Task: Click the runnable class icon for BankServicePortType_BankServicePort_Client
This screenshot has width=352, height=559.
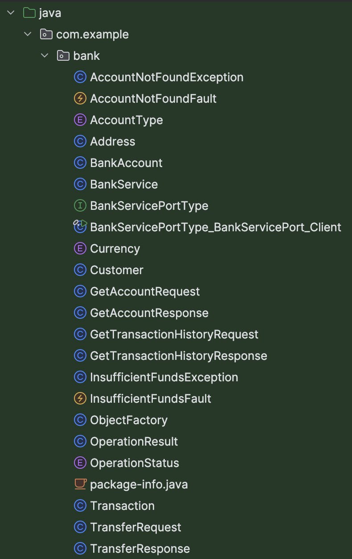Action: [80, 227]
